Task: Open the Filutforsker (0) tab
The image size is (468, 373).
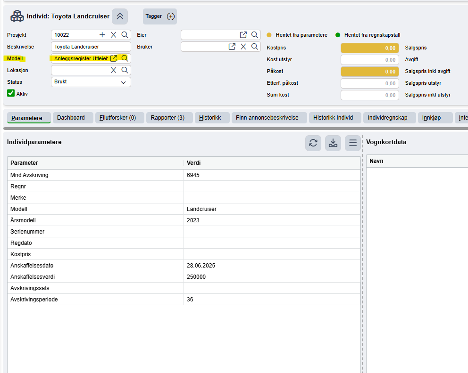Action: [120, 118]
